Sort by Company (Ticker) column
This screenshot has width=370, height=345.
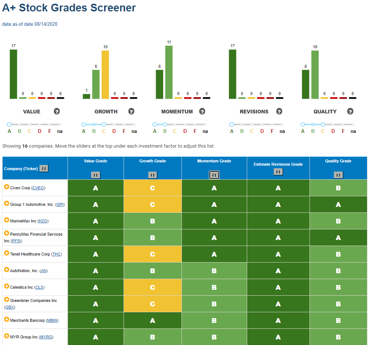pos(44,168)
